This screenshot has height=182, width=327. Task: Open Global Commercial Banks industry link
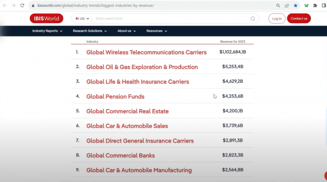point(120,156)
